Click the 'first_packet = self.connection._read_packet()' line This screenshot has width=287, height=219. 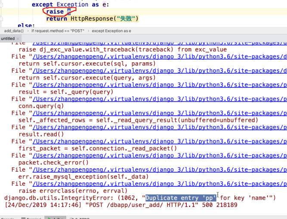pyautogui.click(x=98, y=148)
